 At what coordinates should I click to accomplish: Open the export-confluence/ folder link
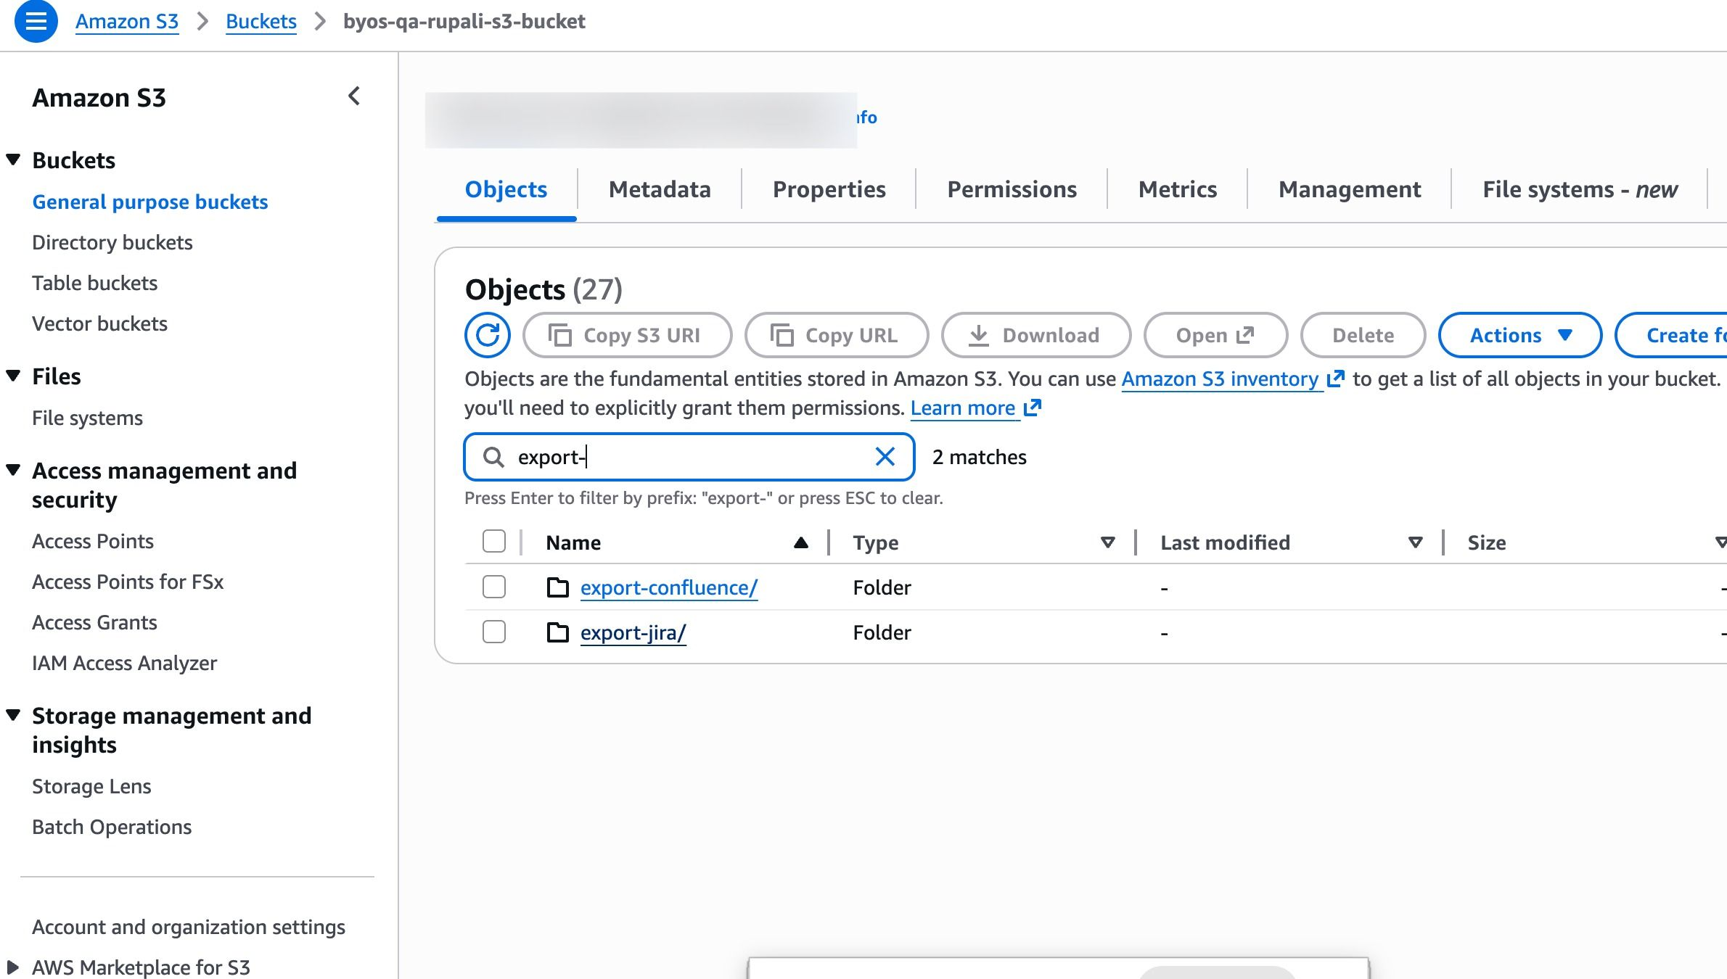pyautogui.click(x=669, y=587)
